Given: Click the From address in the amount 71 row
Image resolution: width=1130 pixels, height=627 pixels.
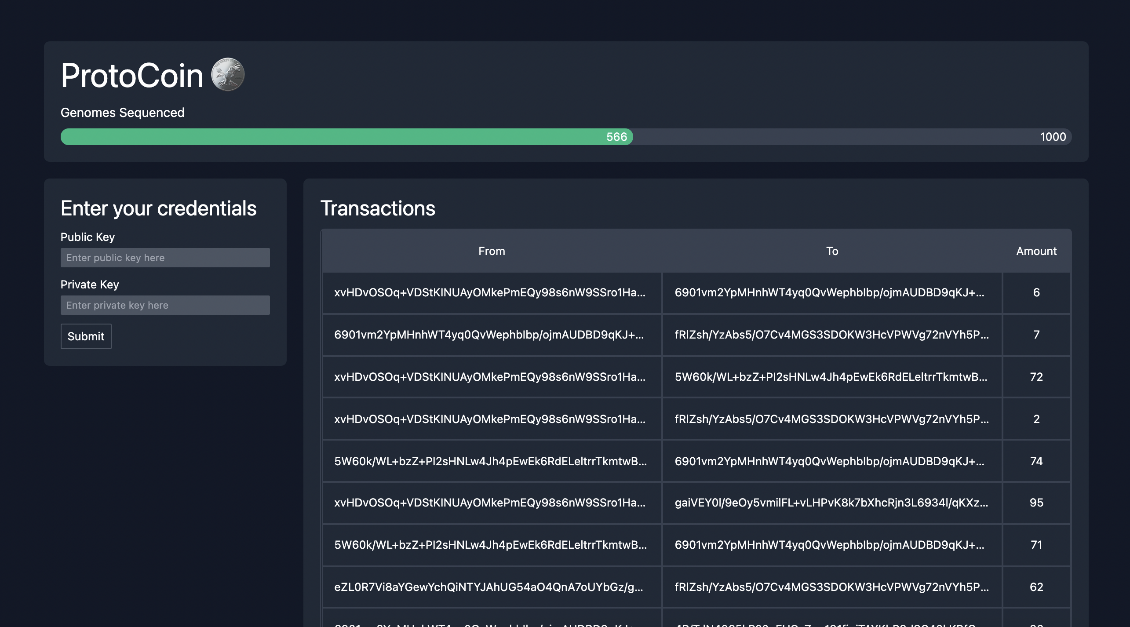Looking at the screenshot, I should (x=490, y=545).
